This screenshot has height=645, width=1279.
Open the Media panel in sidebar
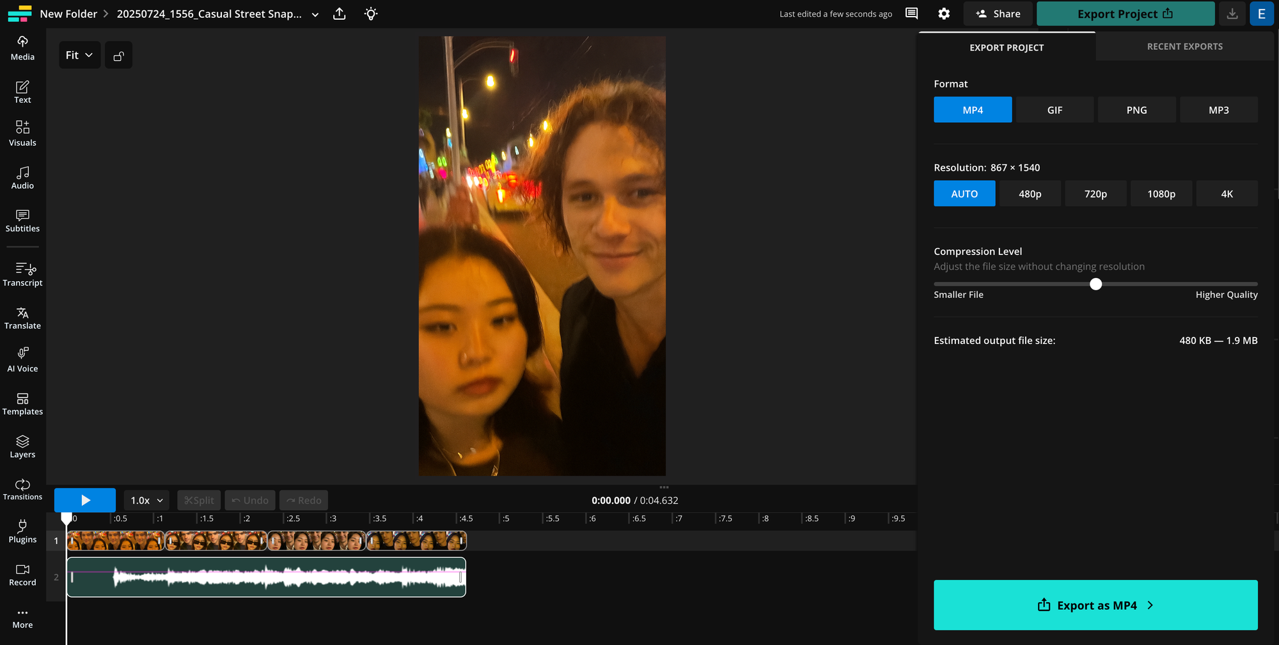22,48
